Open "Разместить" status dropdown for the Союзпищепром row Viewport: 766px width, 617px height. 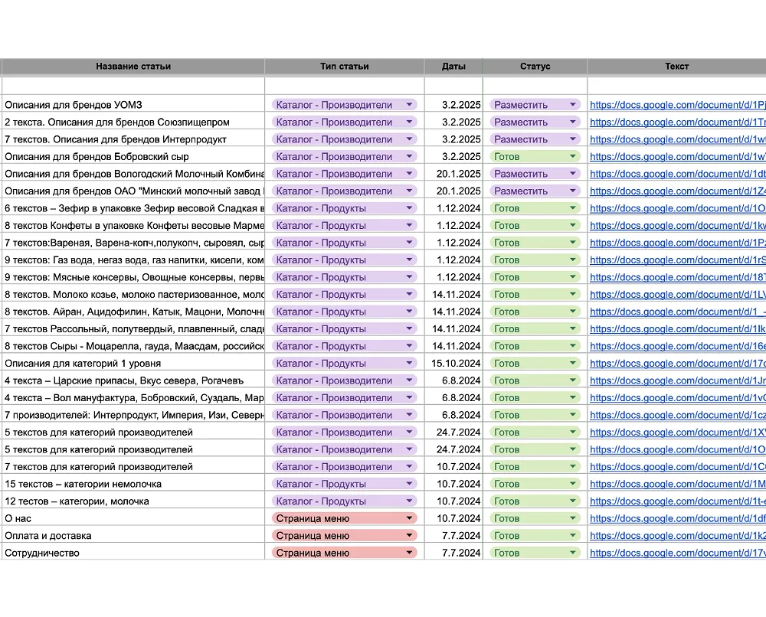(572, 122)
